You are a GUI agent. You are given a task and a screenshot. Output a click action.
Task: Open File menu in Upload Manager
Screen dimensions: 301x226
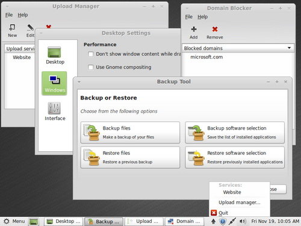(9, 15)
